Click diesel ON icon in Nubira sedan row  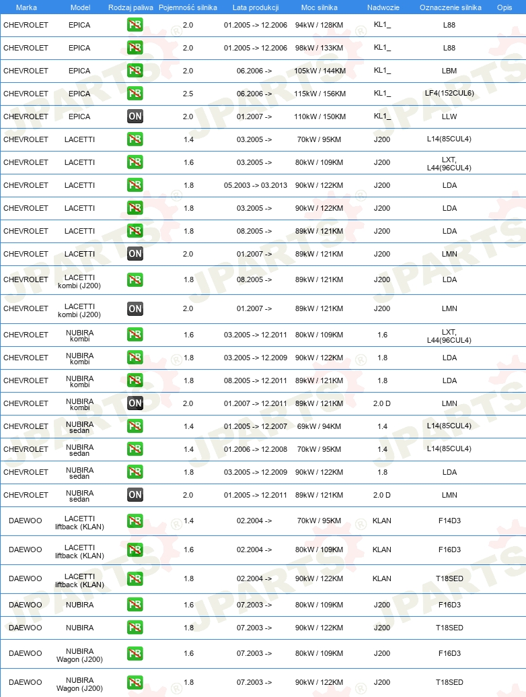135,495
